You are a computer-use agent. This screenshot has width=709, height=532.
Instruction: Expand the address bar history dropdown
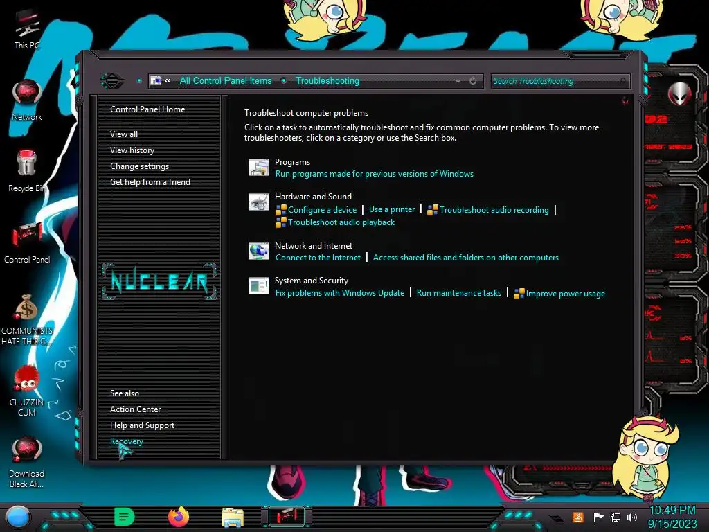point(458,81)
